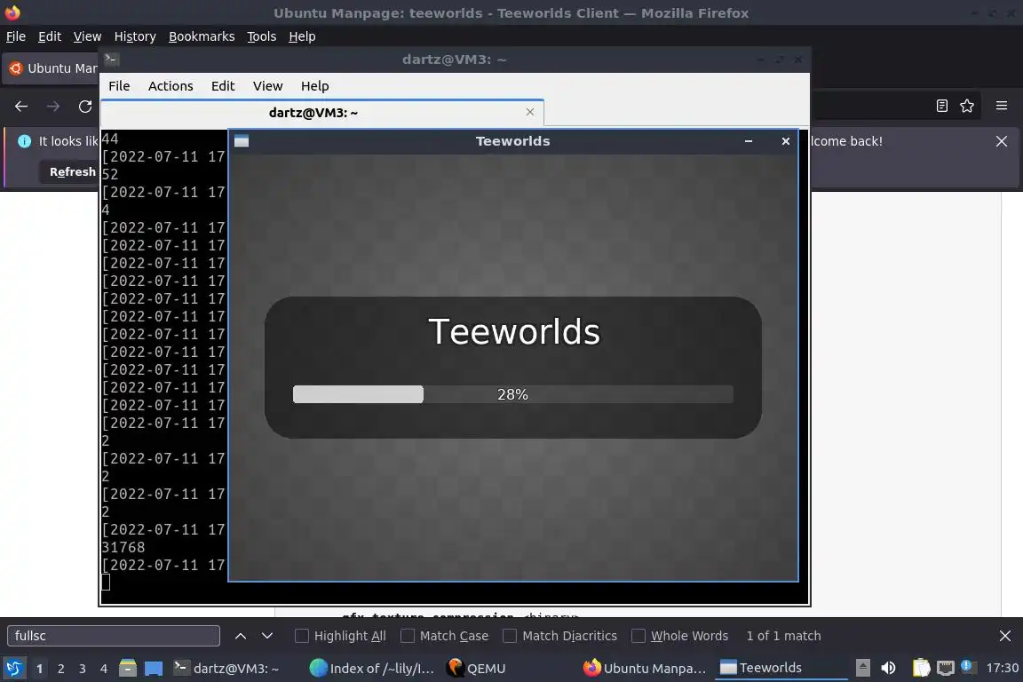This screenshot has width=1023, height=682.
Task: Activate the Ubuntu Manpage Firefox taskbar entry
Action: [645, 669]
